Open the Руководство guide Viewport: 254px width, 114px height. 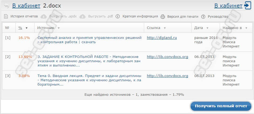tap(218, 17)
